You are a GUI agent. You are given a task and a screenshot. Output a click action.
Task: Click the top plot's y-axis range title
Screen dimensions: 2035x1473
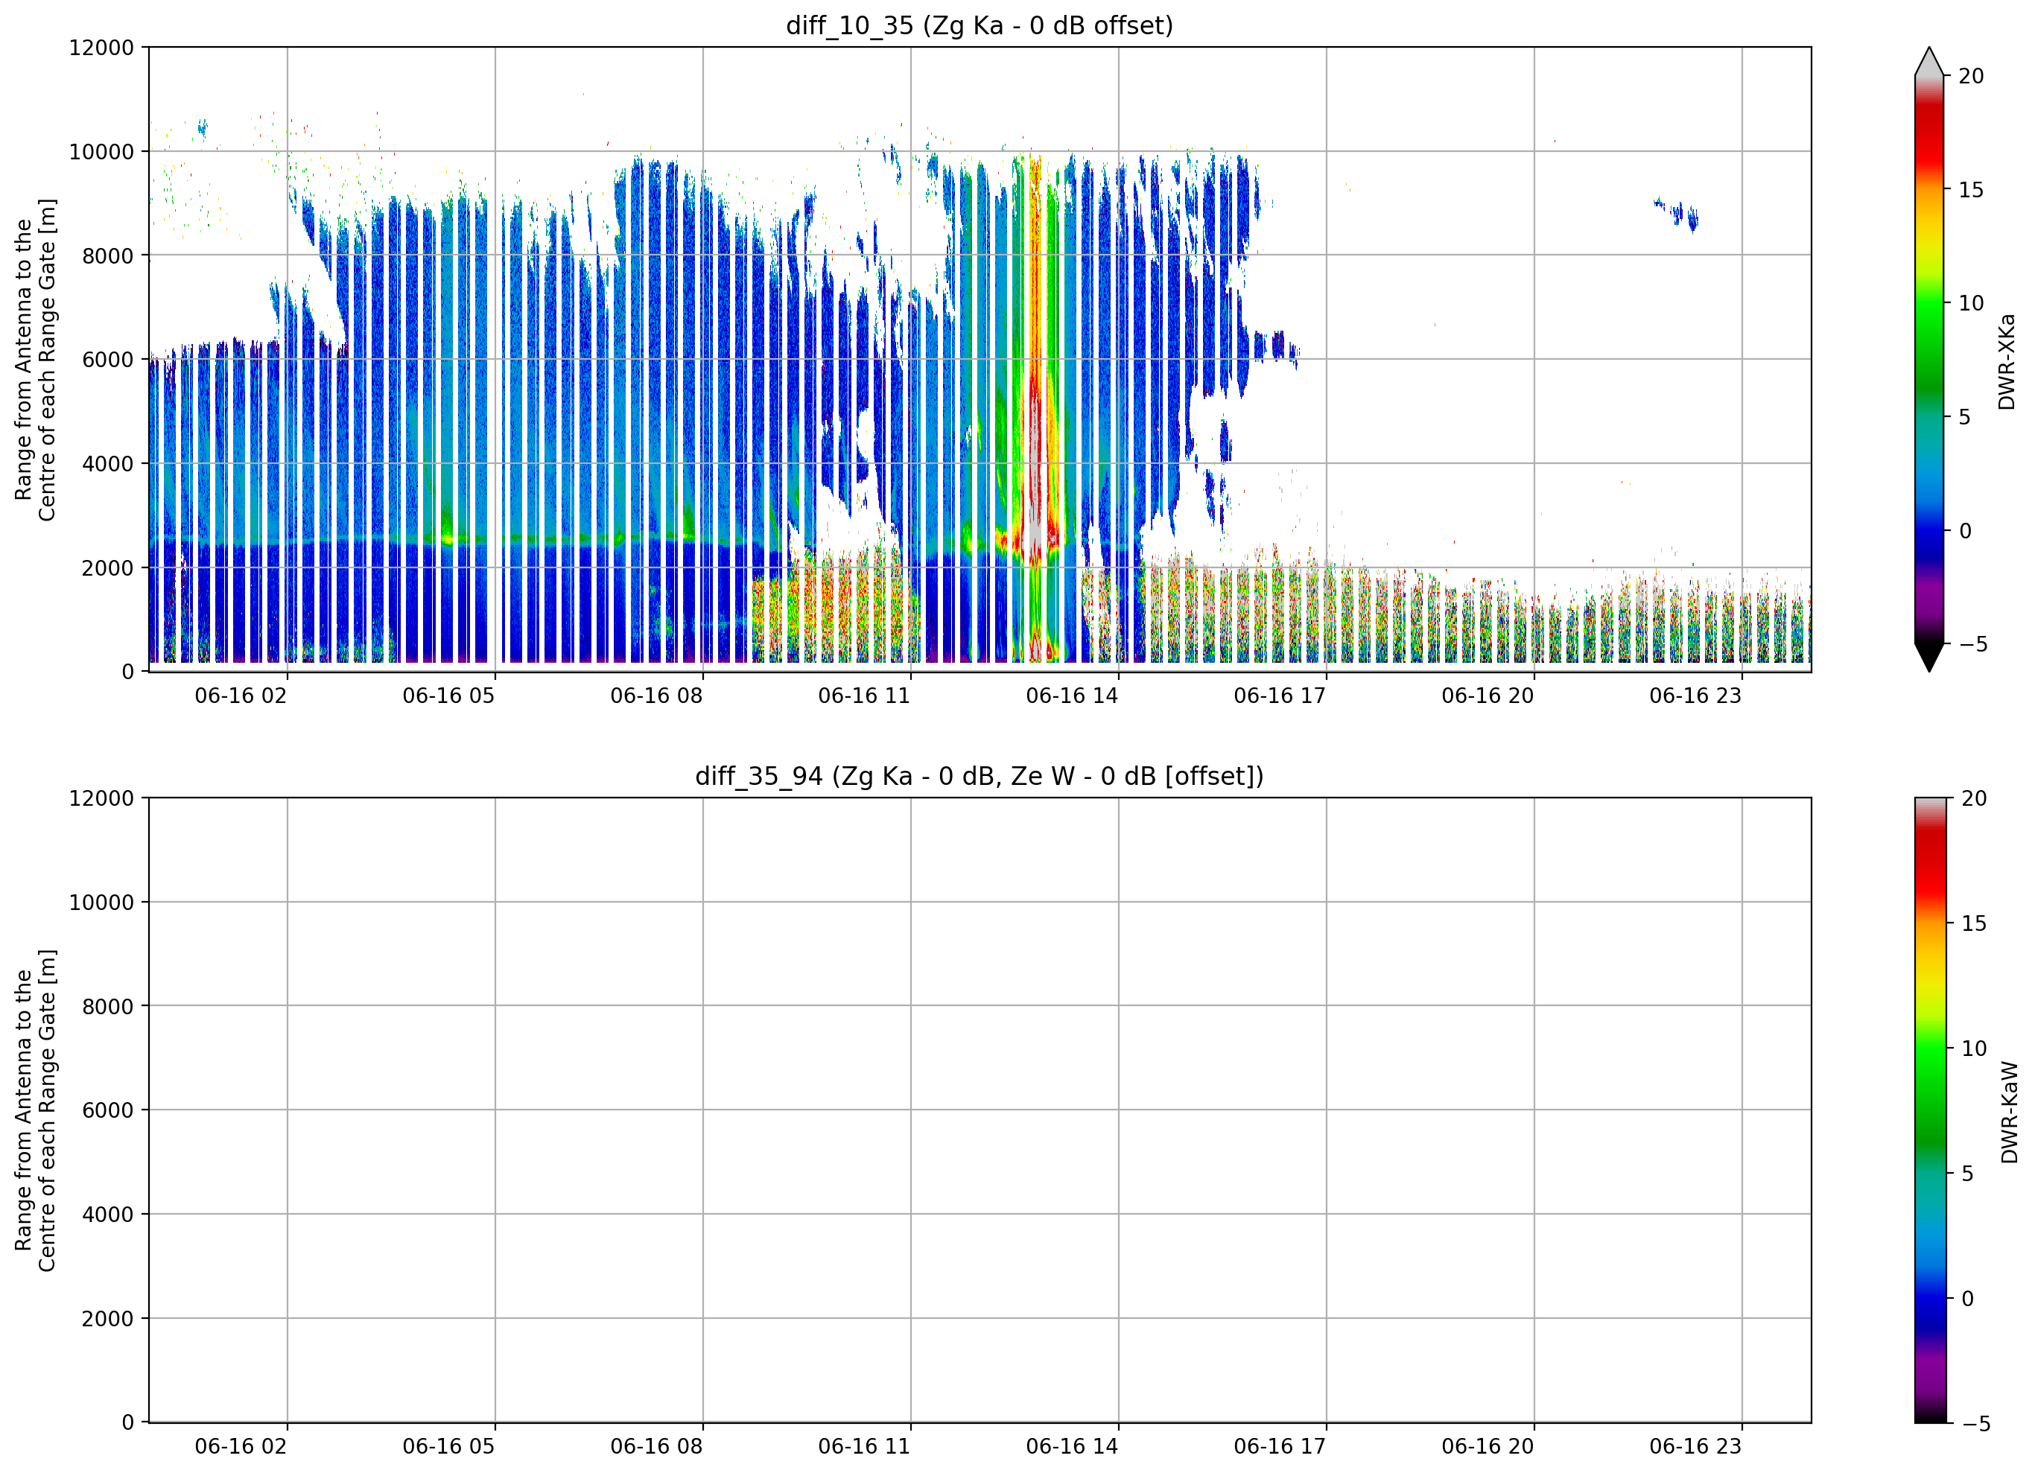pos(36,360)
